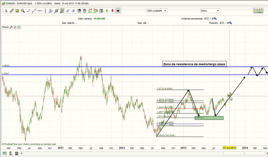The image size is (268, 157).
Task: Click the trash can delete tool
Action: (x=84, y=11)
